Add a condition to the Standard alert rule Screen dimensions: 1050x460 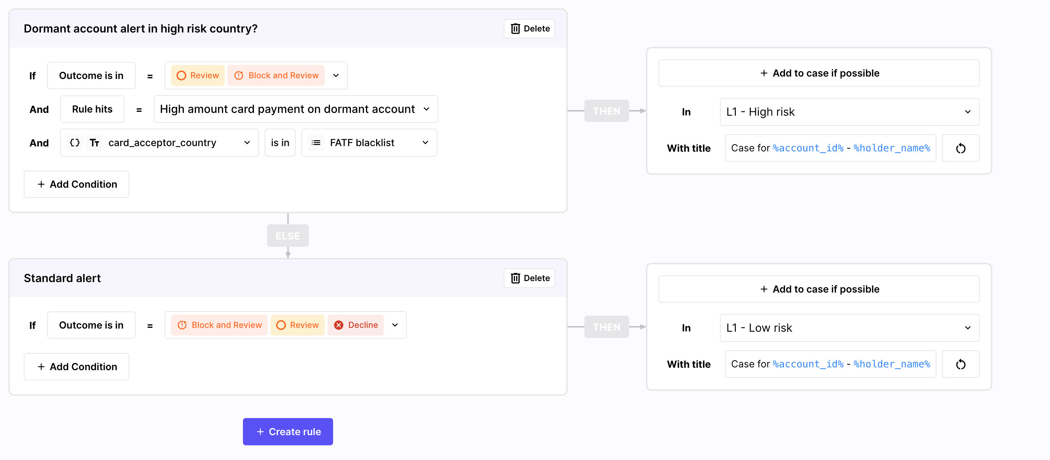point(77,367)
